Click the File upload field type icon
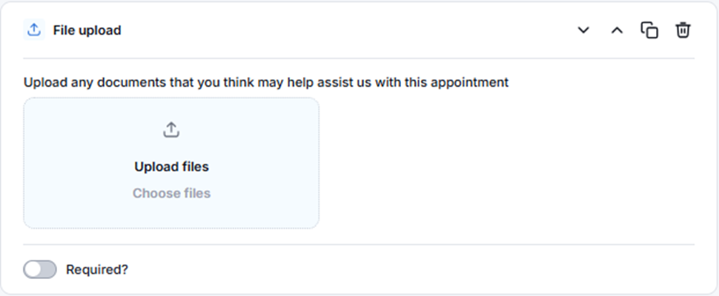The width and height of the screenshot is (719, 296). pyautogui.click(x=33, y=30)
